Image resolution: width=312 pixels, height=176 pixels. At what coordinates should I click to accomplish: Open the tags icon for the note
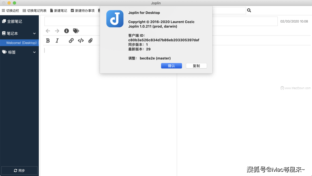[x=76, y=31]
